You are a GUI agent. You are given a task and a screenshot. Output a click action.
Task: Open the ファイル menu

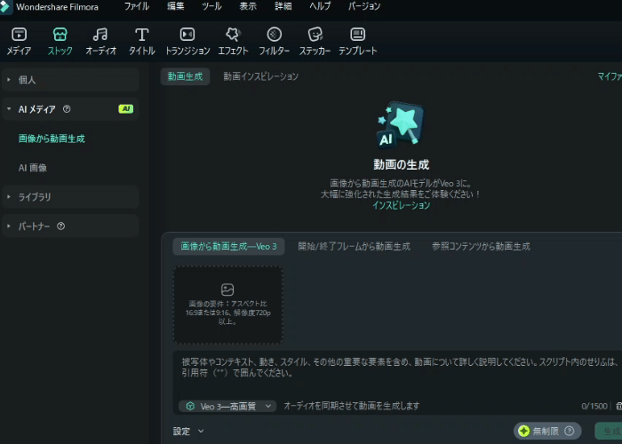(x=137, y=6)
